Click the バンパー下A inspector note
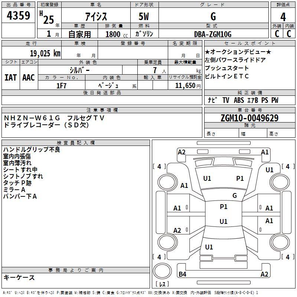Screen dimensions: 297x297 (20, 196)
